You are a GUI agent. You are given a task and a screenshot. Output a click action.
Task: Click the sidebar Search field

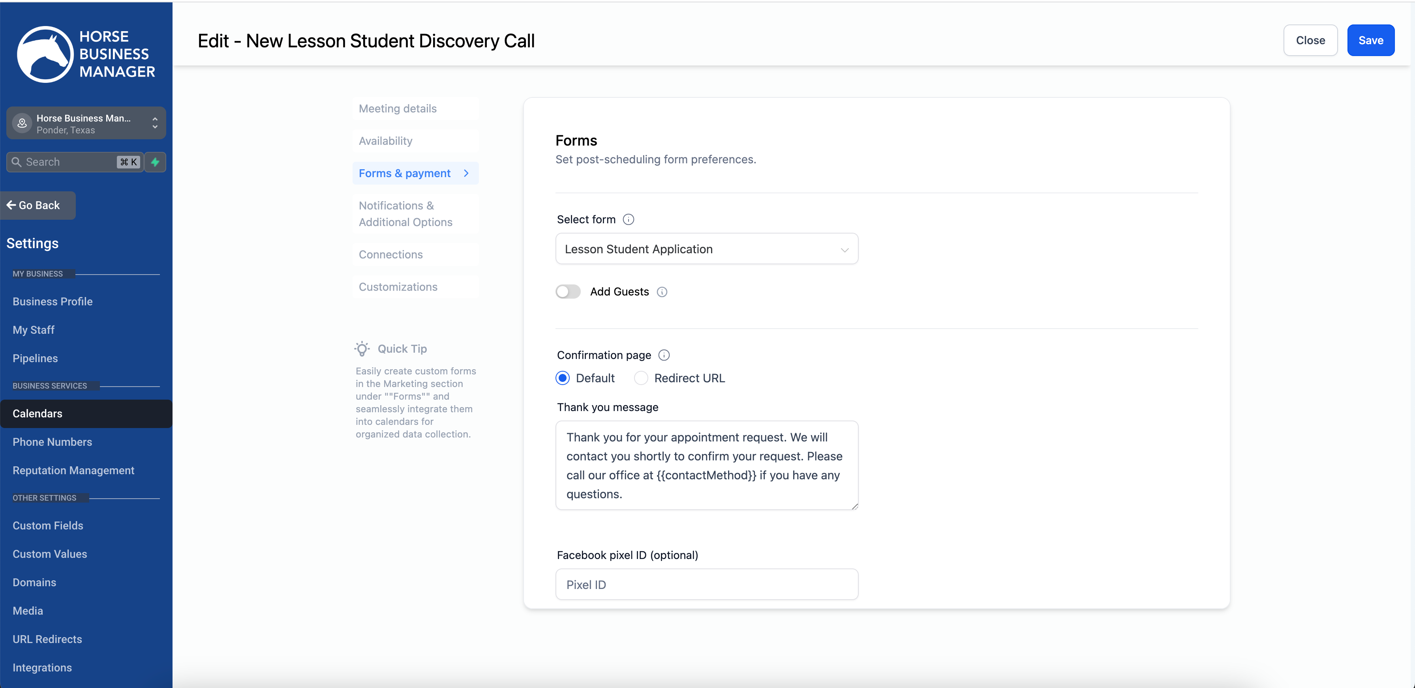coord(75,162)
